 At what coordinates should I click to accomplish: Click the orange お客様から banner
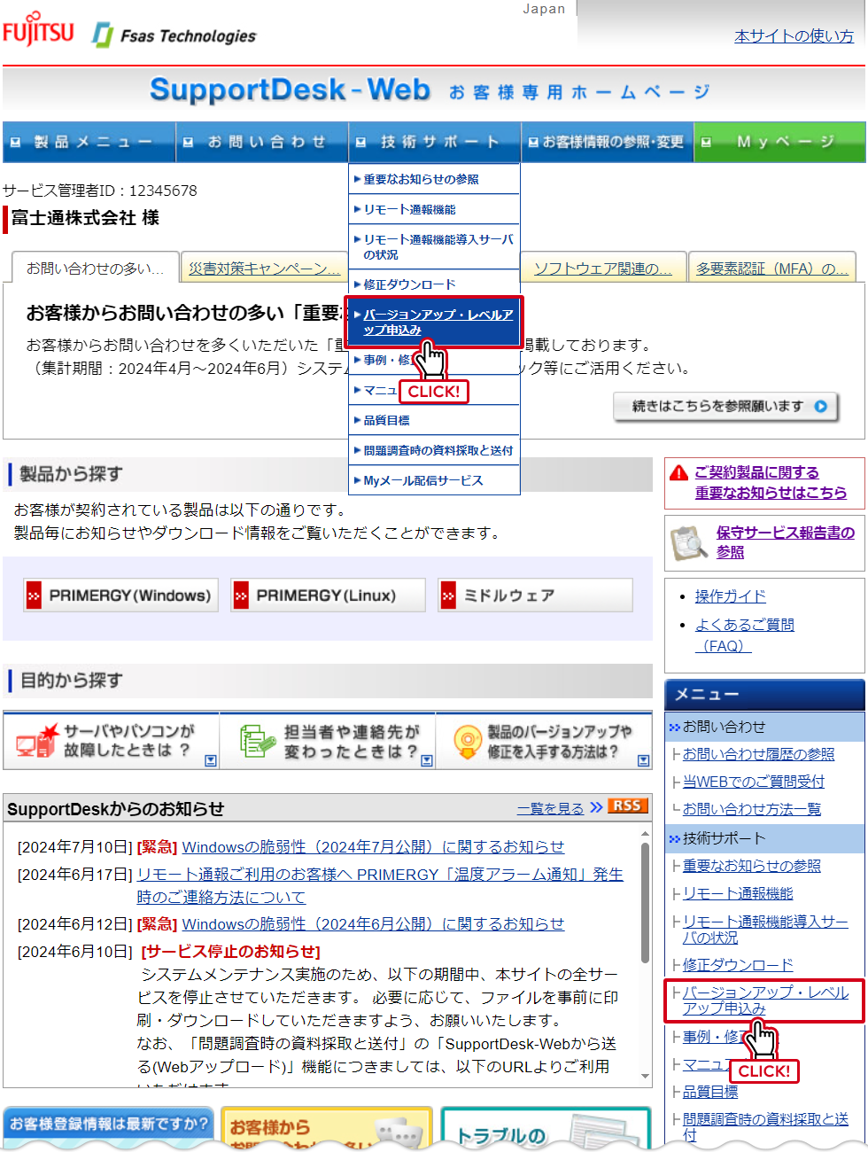[326, 1128]
